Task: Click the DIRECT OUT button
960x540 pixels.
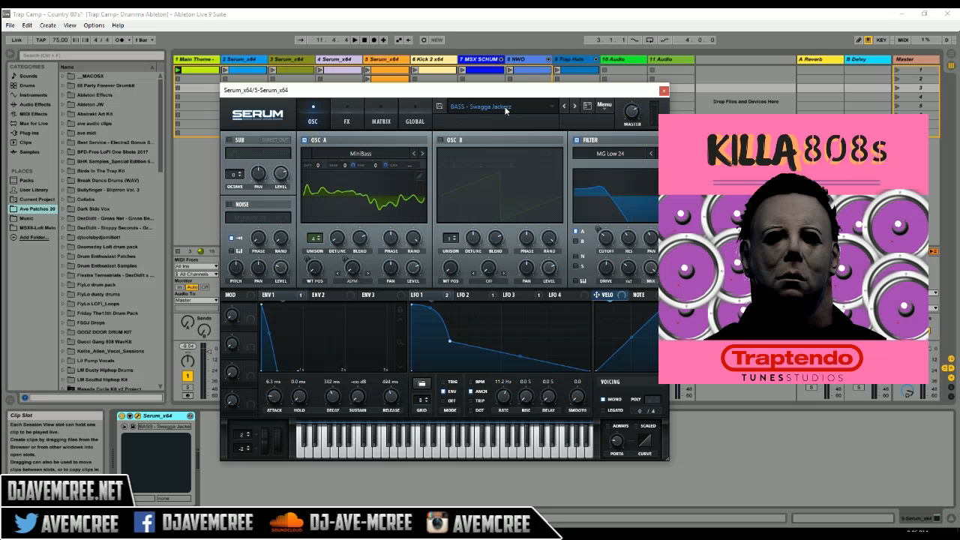Action: (274, 140)
